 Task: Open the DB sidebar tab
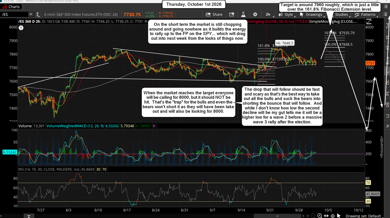tap(387, 104)
